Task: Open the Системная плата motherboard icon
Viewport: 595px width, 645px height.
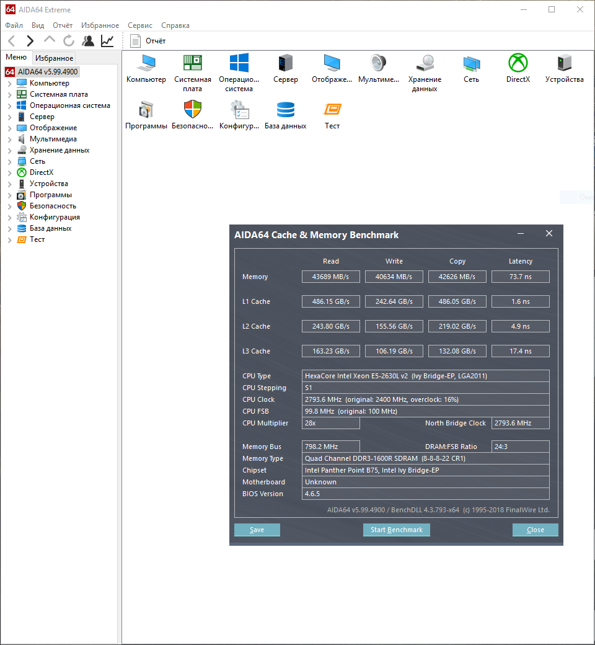Action: [192, 73]
